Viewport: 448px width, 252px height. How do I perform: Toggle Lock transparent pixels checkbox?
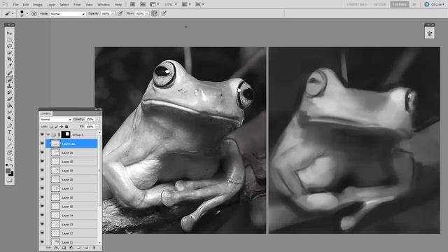[51, 126]
